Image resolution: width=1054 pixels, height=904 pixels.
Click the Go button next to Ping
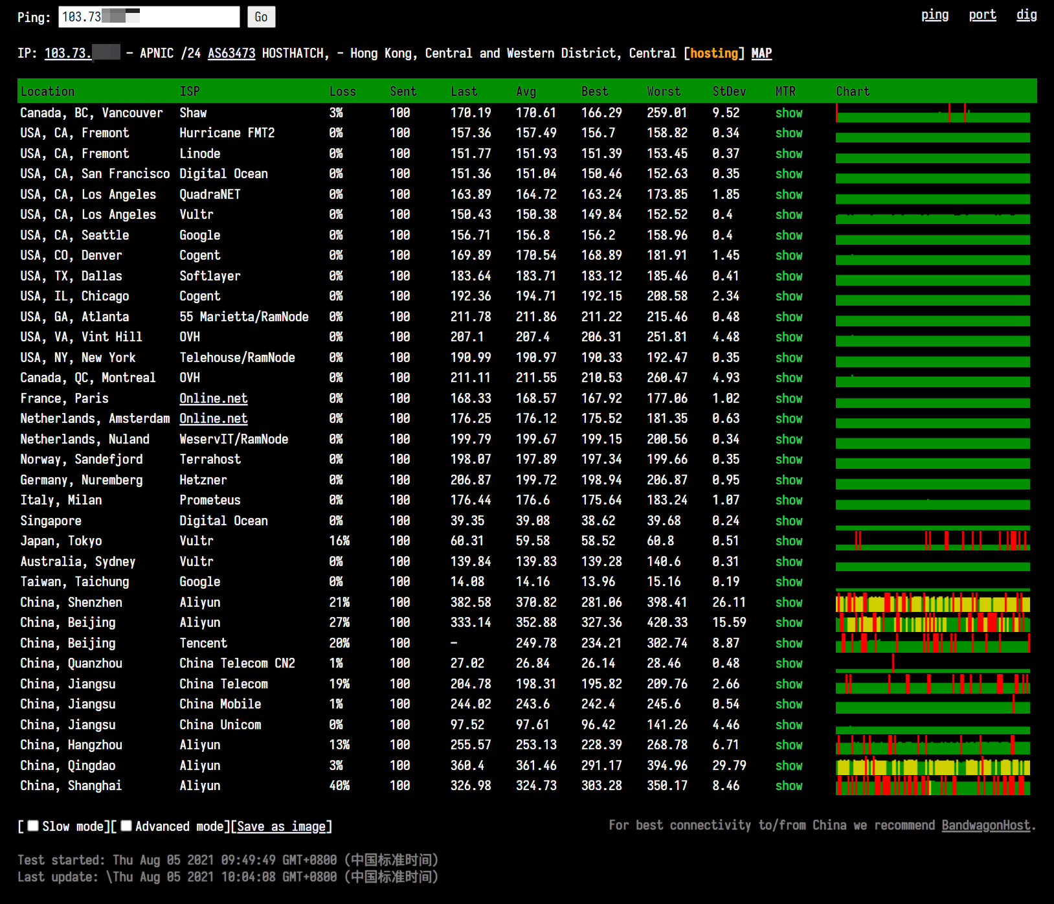click(261, 17)
